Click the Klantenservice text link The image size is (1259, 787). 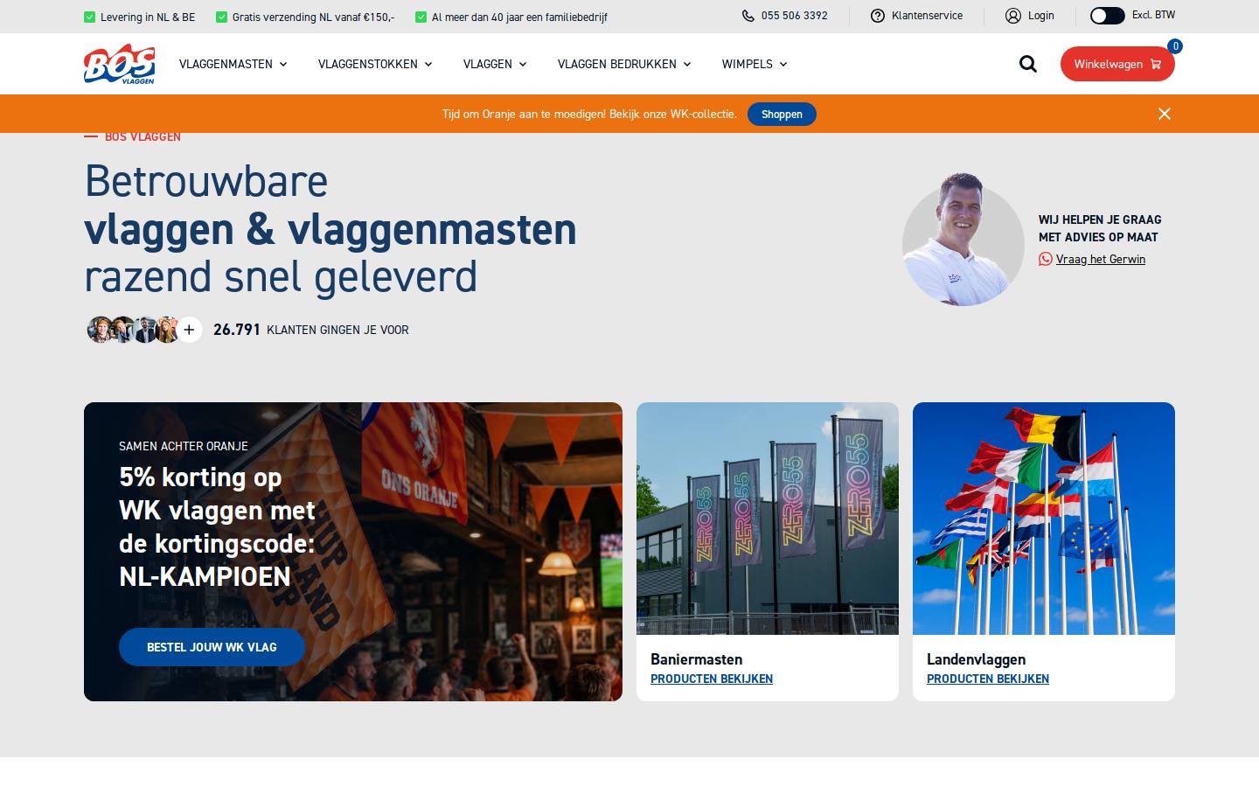click(927, 16)
